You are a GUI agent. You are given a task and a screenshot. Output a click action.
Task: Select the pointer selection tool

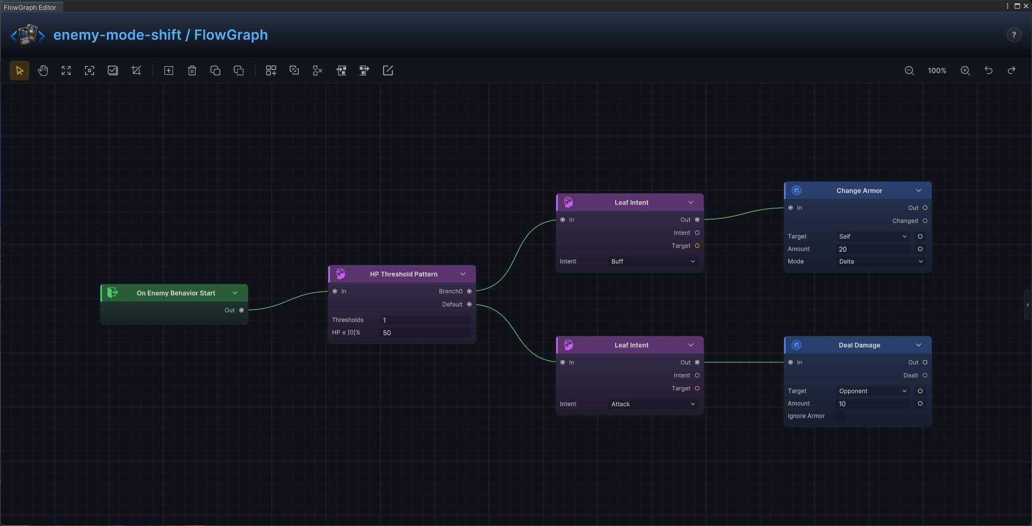coord(20,70)
